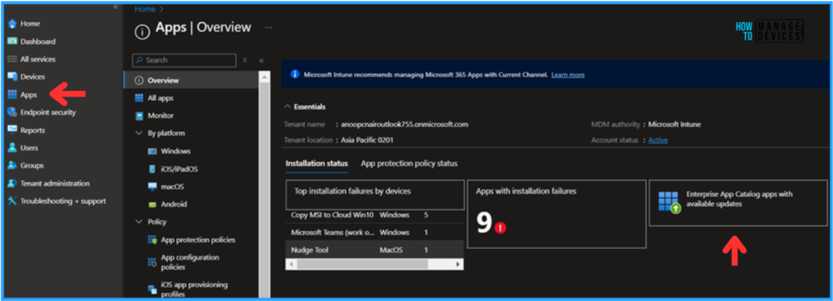Click the Monitor icon in Apps menu
This screenshot has width=833, height=301.
(x=139, y=116)
